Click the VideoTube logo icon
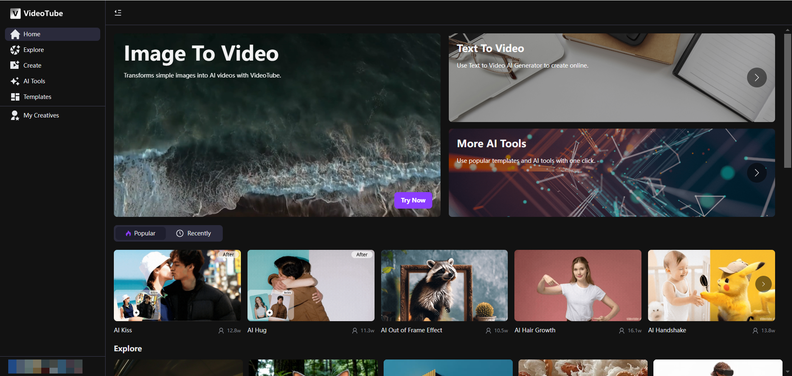 pyautogui.click(x=15, y=13)
